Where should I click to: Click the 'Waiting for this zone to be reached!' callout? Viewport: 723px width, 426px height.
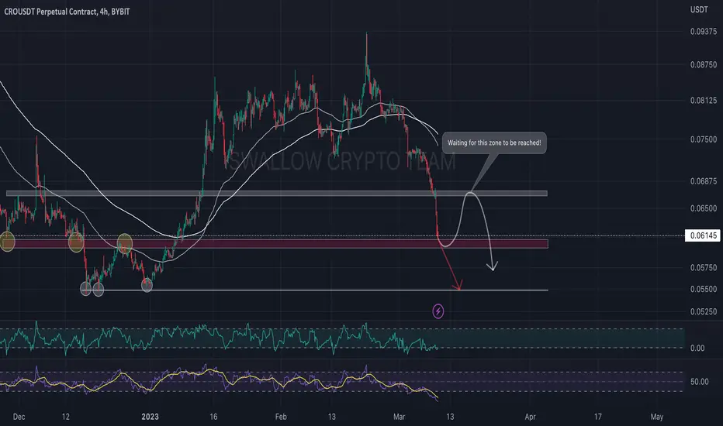[x=494, y=143]
